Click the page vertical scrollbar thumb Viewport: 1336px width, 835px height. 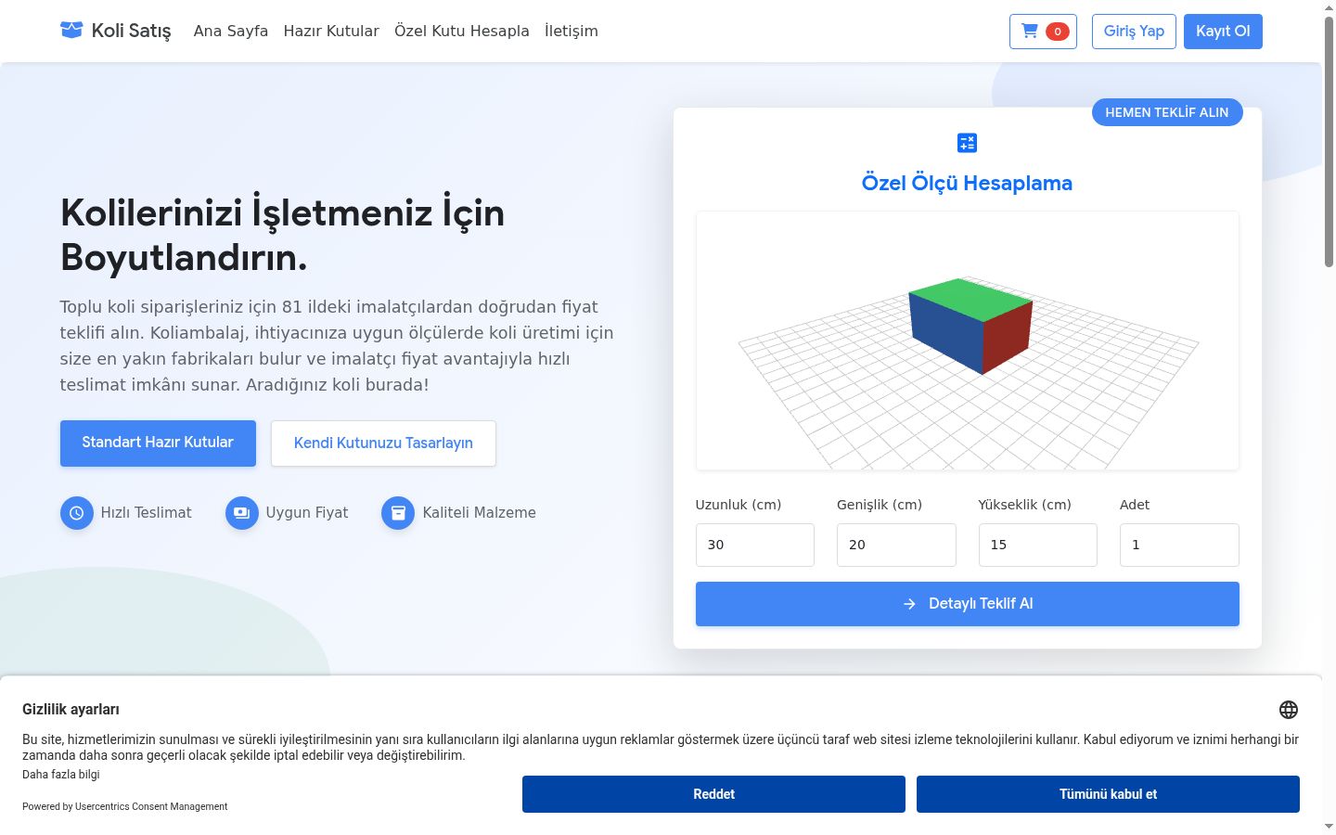[1329, 144]
